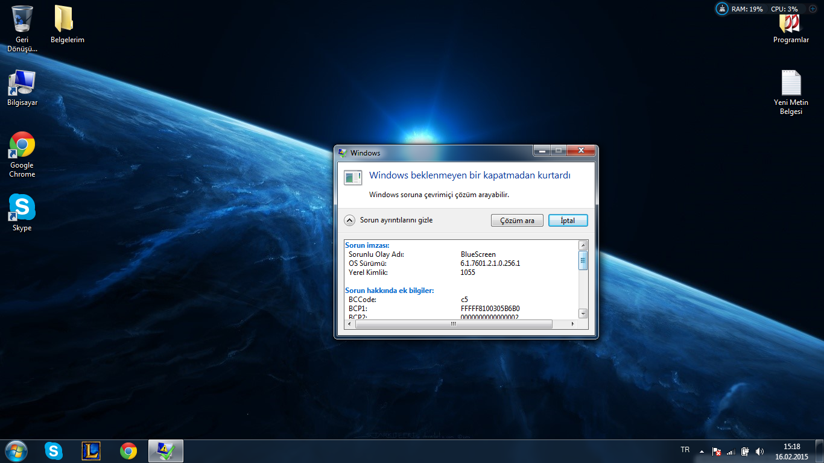Open League of Legends taskbar icon

(91, 451)
